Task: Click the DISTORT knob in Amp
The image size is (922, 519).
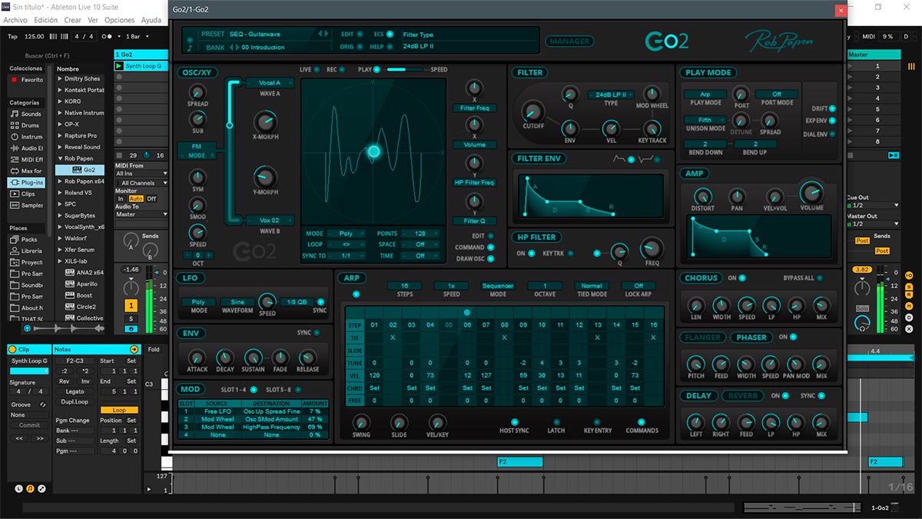Action: [x=703, y=196]
